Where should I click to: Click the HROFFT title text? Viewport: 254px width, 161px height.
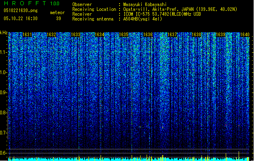(25, 3)
